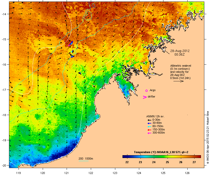
Task: Click the '300-600m' depth label
Action: (159, 133)
